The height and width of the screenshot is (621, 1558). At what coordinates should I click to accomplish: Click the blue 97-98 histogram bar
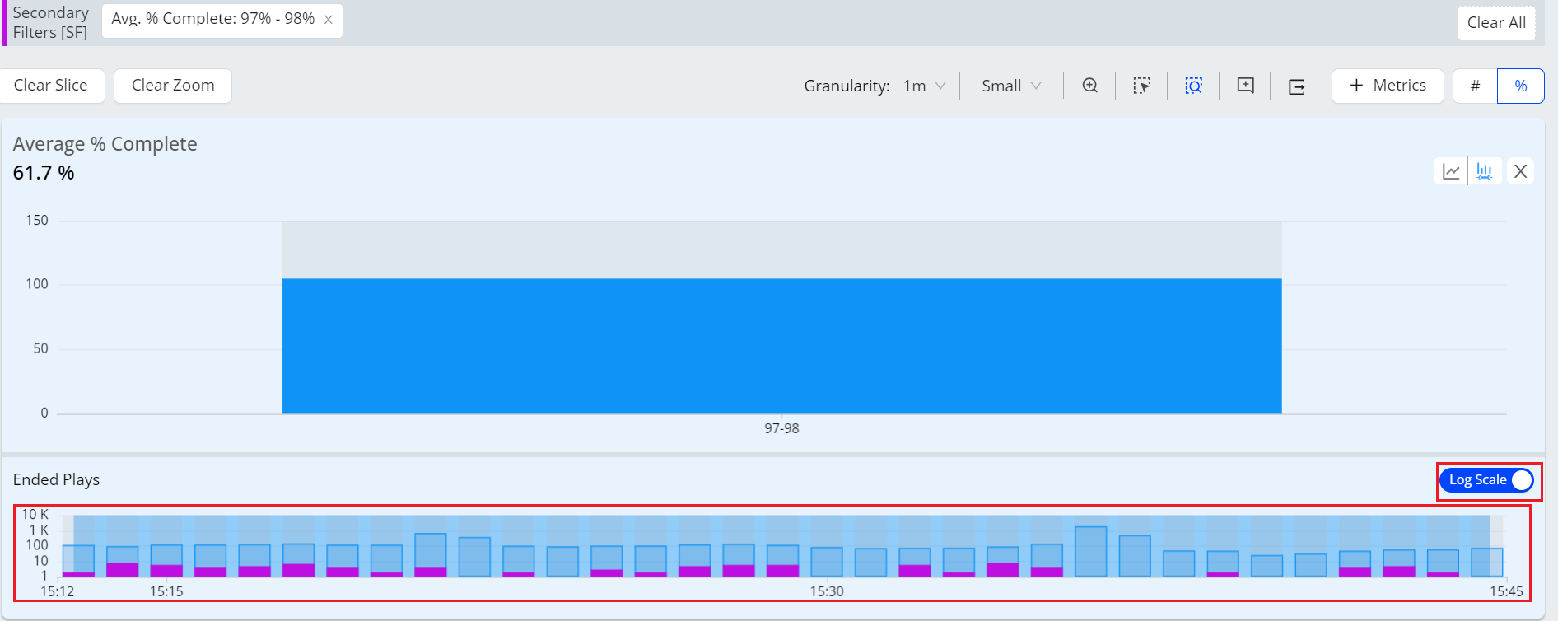coord(781,346)
